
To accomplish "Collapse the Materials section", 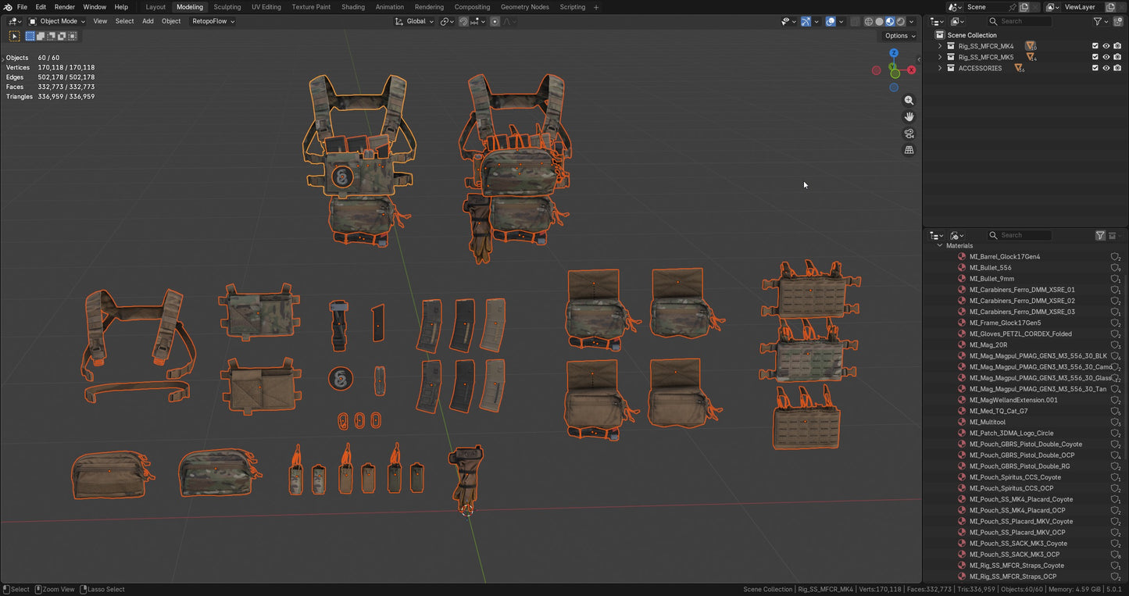I will point(939,245).
